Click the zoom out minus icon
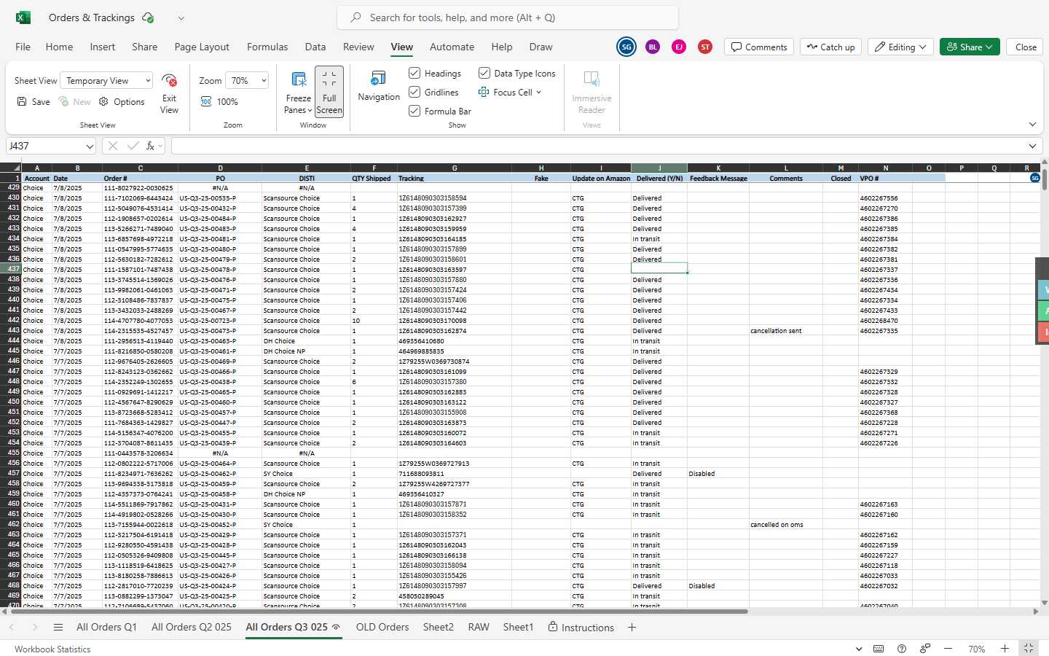Viewport: 1049px width, 656px height. (948, 649)
